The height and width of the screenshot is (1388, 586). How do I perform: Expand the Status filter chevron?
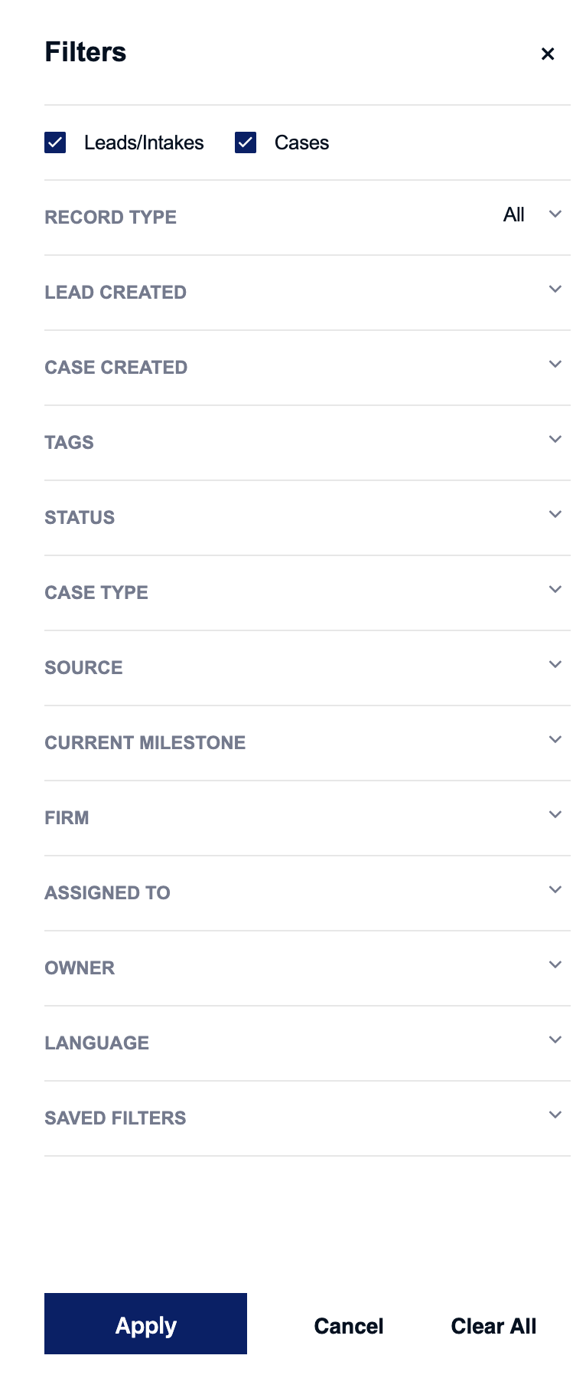pos(555,514)
